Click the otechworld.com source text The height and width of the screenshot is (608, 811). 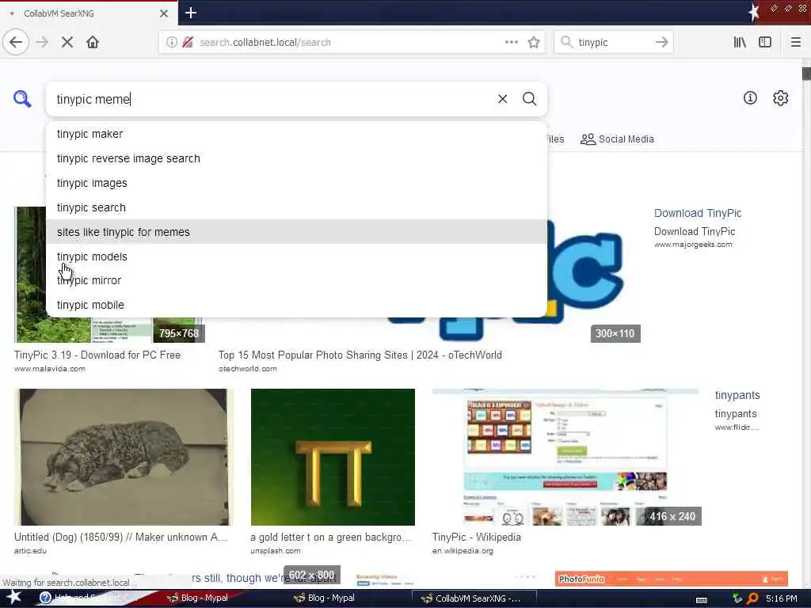(x=247, y=369)
